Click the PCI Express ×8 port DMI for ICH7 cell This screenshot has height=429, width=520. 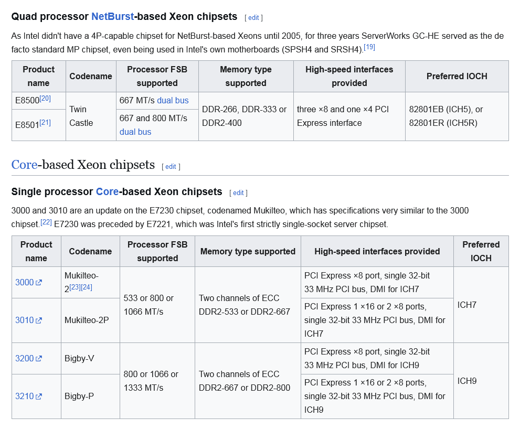(377, 283)
